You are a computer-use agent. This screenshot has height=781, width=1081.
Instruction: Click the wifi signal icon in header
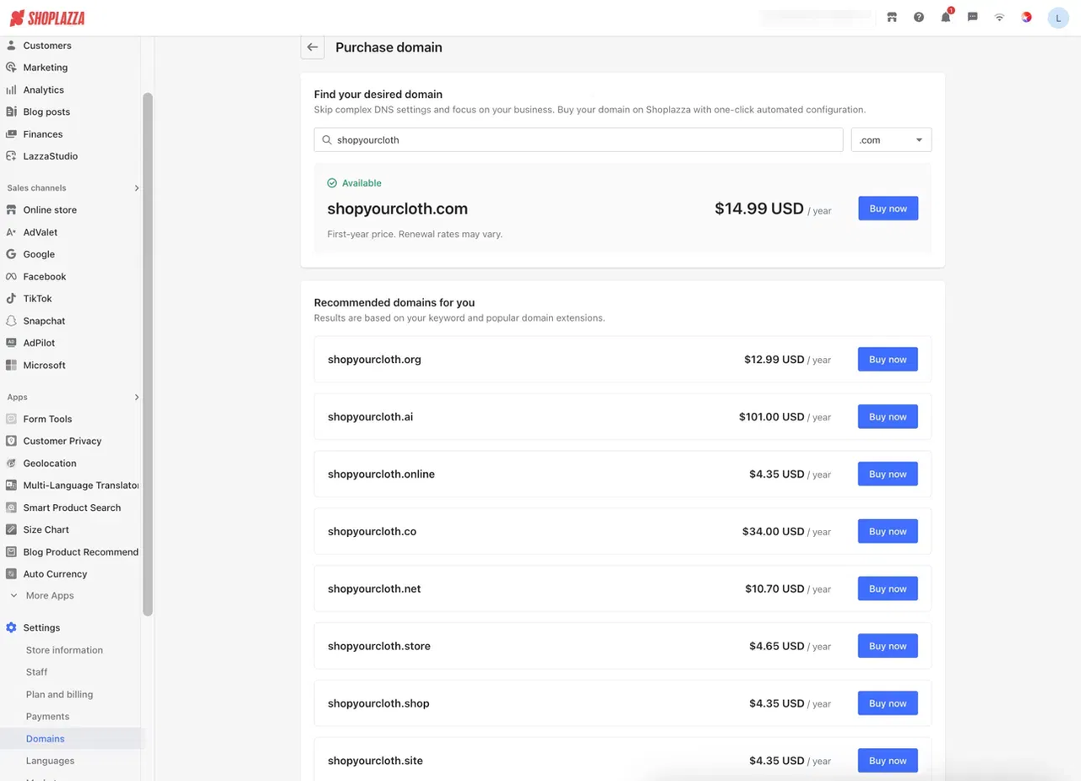pos(1000,17)
